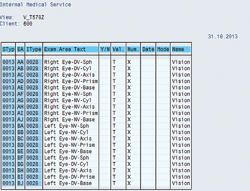Select the Left Eye-DV-Base row text
This screenshot has width=250, height=191.
[x=68, y=183]
